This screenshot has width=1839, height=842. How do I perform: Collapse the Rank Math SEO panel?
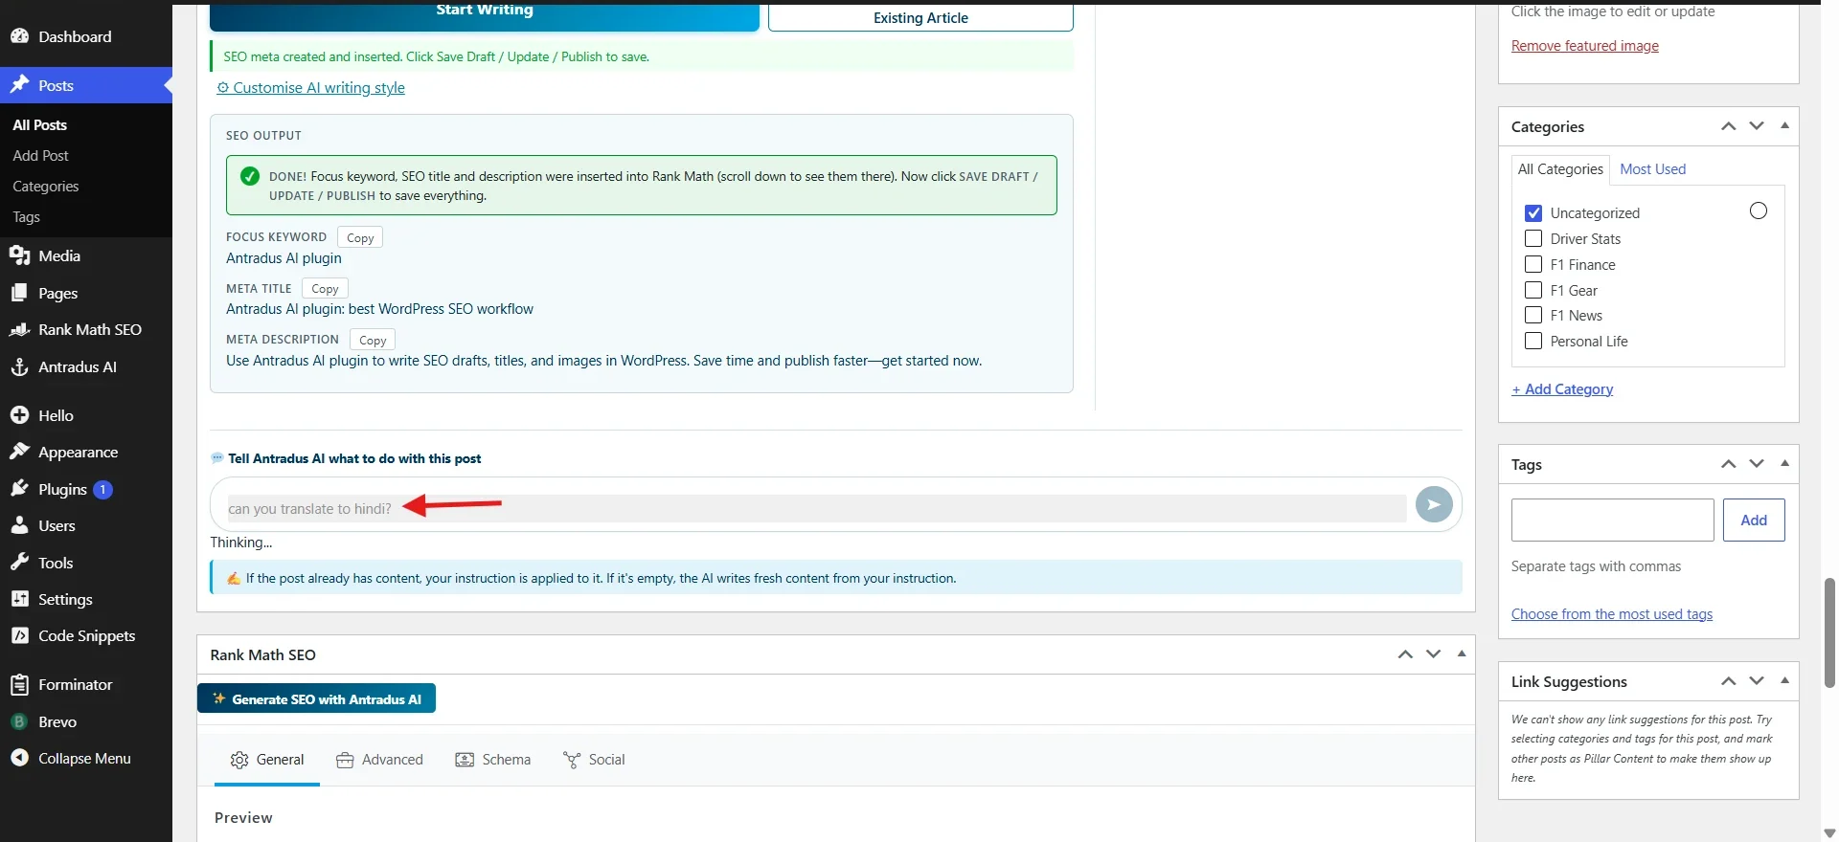pyautogui.click(x=1462, y=654)
